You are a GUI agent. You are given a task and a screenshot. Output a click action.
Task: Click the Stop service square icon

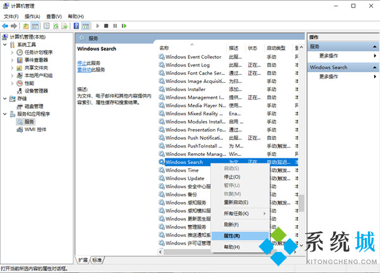tap(106, 26)
